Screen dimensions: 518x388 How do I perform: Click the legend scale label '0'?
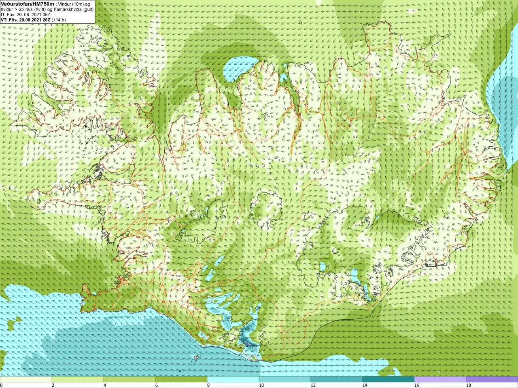point(1,385)
